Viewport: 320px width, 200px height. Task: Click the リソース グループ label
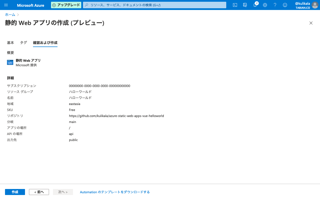coord(20,92)
